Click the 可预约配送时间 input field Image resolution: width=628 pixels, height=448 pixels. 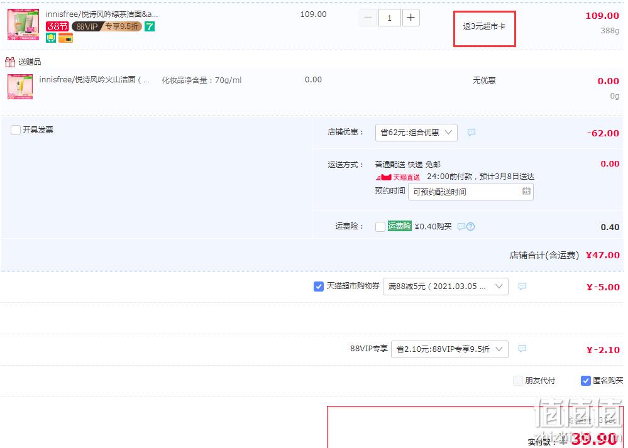click(471, 192)
